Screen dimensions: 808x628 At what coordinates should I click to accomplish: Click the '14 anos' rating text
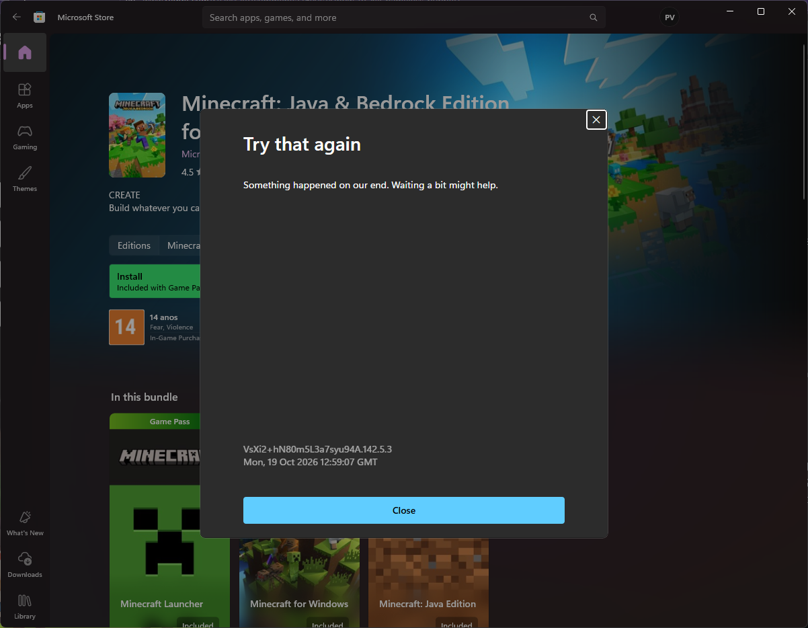click(x=163, y=317)
